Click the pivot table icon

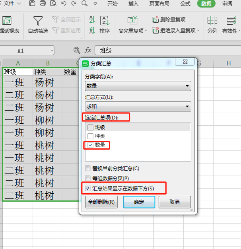pyautogui.click(x=7, y=21)
